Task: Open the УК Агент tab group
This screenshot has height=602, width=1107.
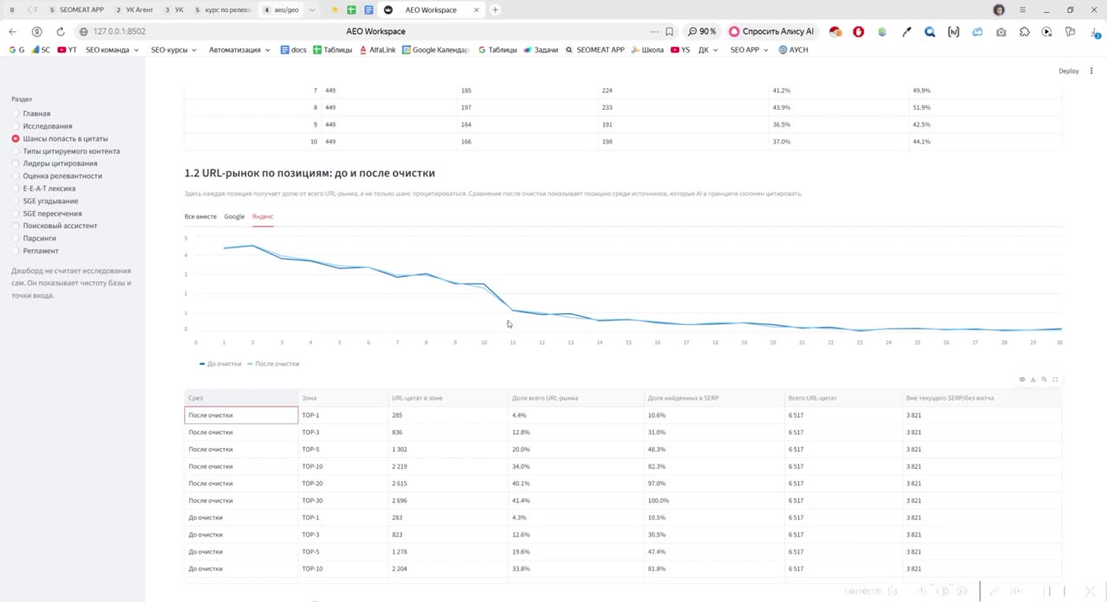Action: coord(134,10)
